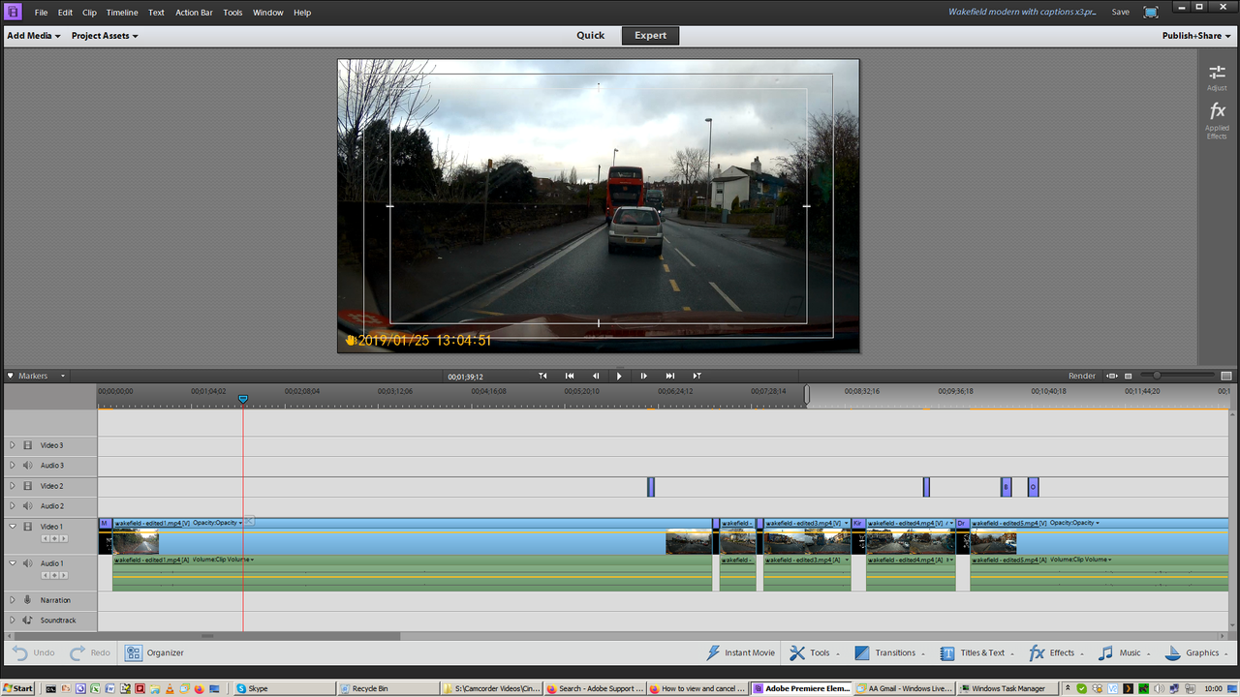Click the Save button
Image resolution: width=1240 pixels, height=697 pixels.
click(1120, 13)
